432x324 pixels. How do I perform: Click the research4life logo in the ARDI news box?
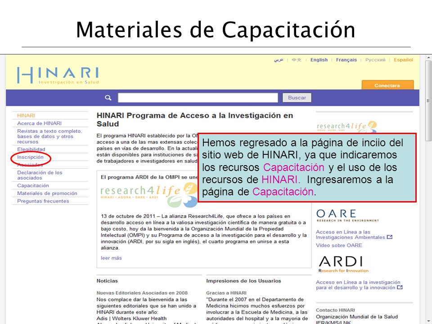click(x=149, y=195)
